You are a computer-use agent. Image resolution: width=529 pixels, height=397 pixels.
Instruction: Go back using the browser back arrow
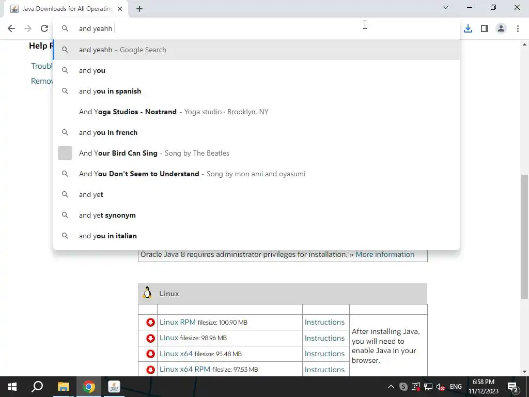(x=11, y=28)
